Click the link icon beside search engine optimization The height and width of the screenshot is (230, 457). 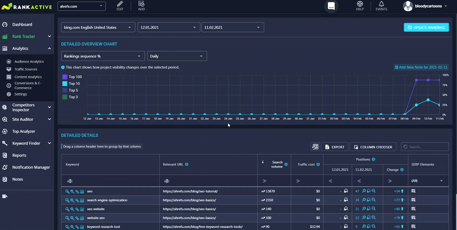pyautogui.click(x=77, y=200)
